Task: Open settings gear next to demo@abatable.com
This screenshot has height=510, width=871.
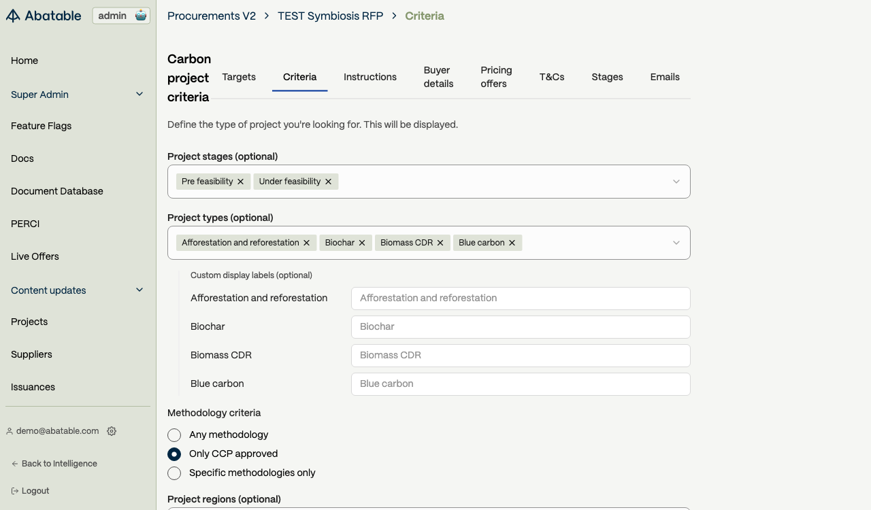Action: click(x=112, y=431)
